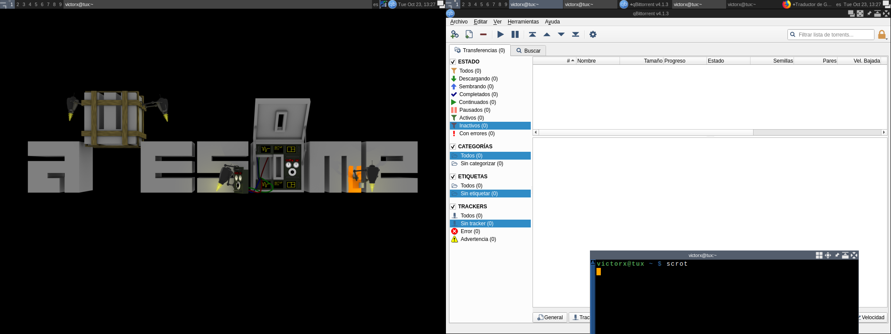Switch to +Traductor de G... Firefox task

click(807, 4)
